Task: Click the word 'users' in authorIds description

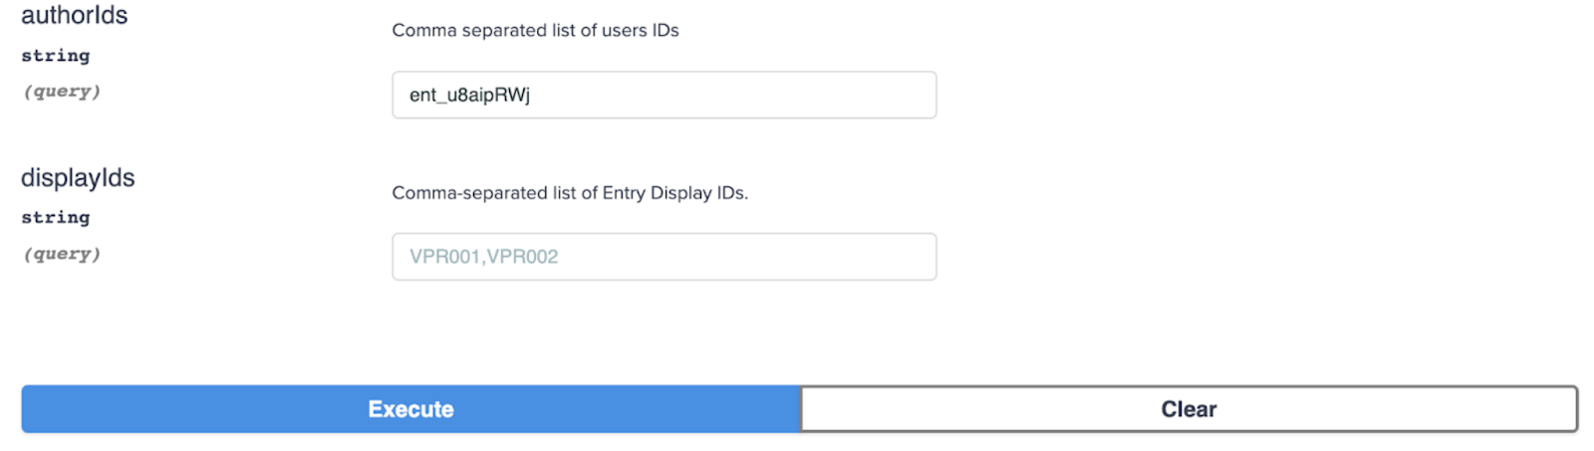Action: (625, 31)
